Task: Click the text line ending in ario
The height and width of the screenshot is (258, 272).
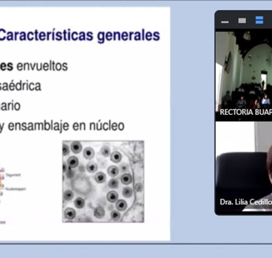Action: point(10,106)
